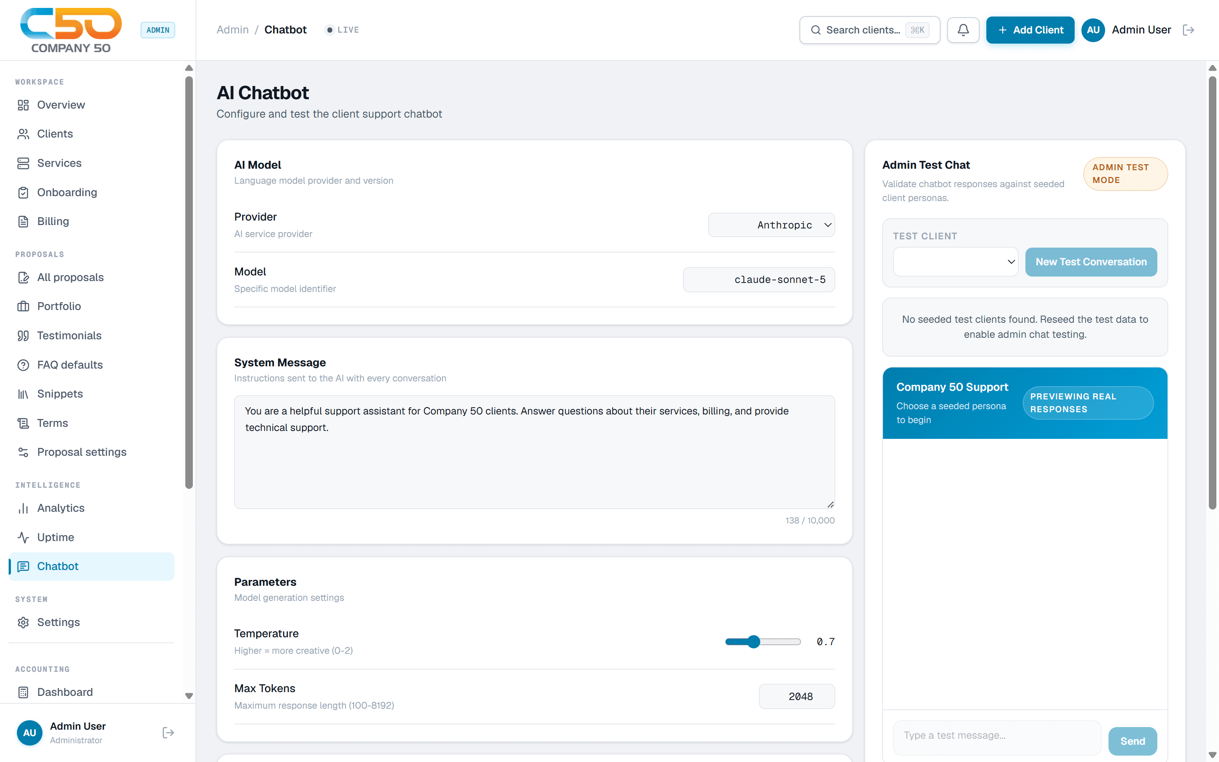Click the Onboarding clipboard icon
The height and width of the screenshot is (762, 1219).
[x=23, y=192]
